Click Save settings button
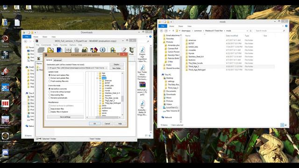The width and height of the screenshot is (299, 168). pyautogui.click(x=65, y=117)
